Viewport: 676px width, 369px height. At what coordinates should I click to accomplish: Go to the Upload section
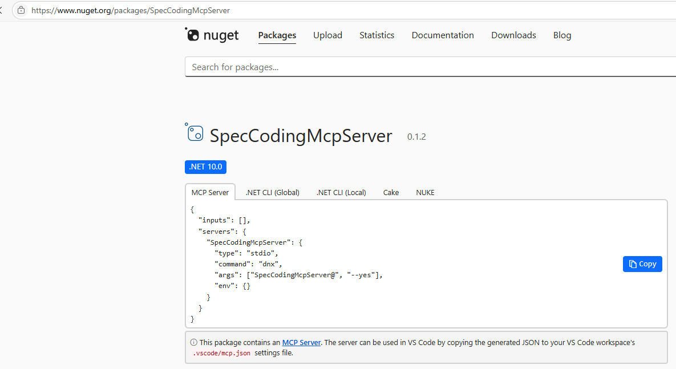tap(327, 35)
